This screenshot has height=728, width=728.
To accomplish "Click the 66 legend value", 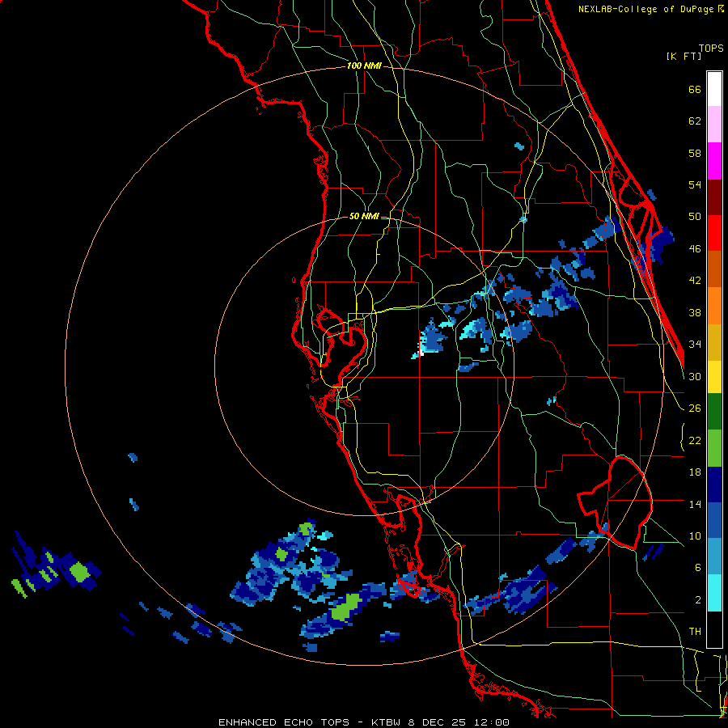I will click(x=695, y=89).
